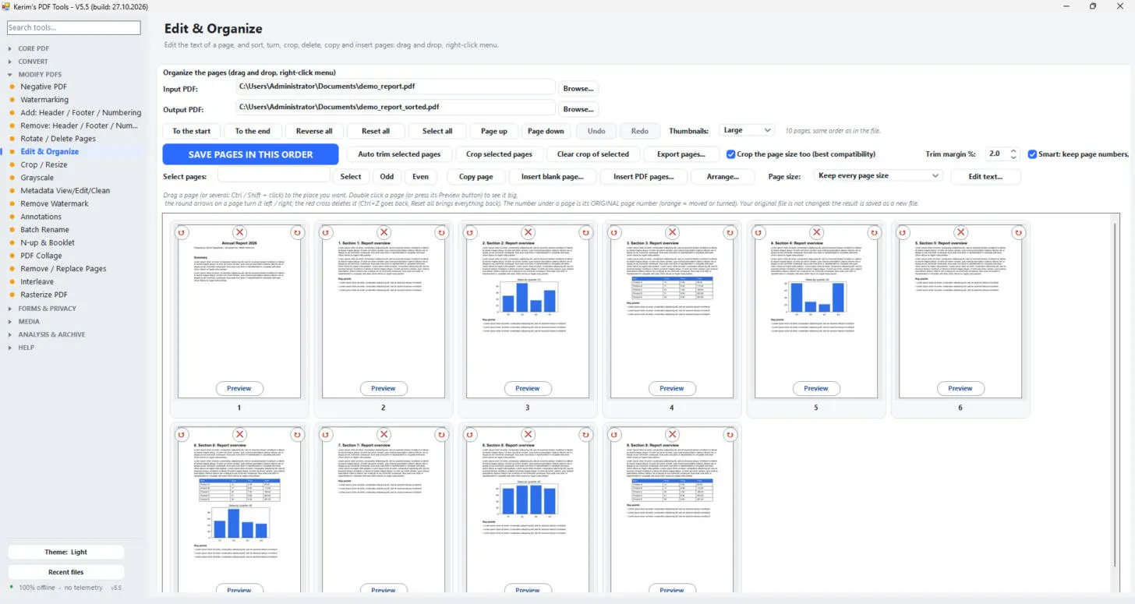Rotate page 6 to the right

(x=1018, y=232)
